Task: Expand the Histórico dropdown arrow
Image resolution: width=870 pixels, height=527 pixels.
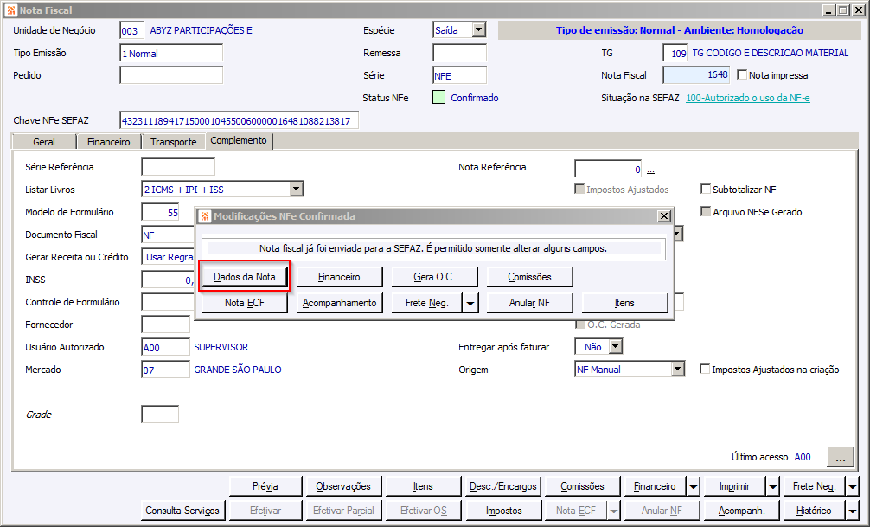Action: [852, 511]
